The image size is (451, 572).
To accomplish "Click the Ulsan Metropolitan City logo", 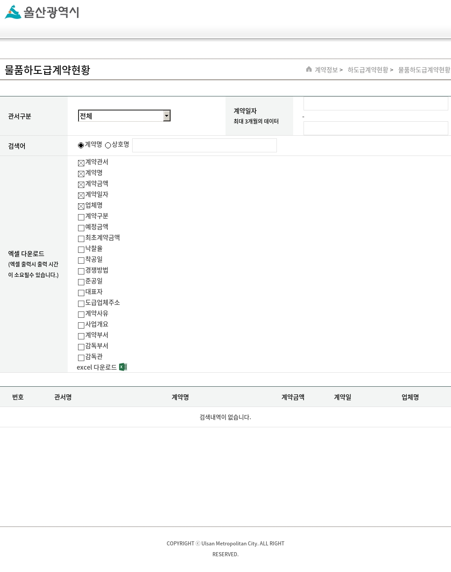I will 42,12.
